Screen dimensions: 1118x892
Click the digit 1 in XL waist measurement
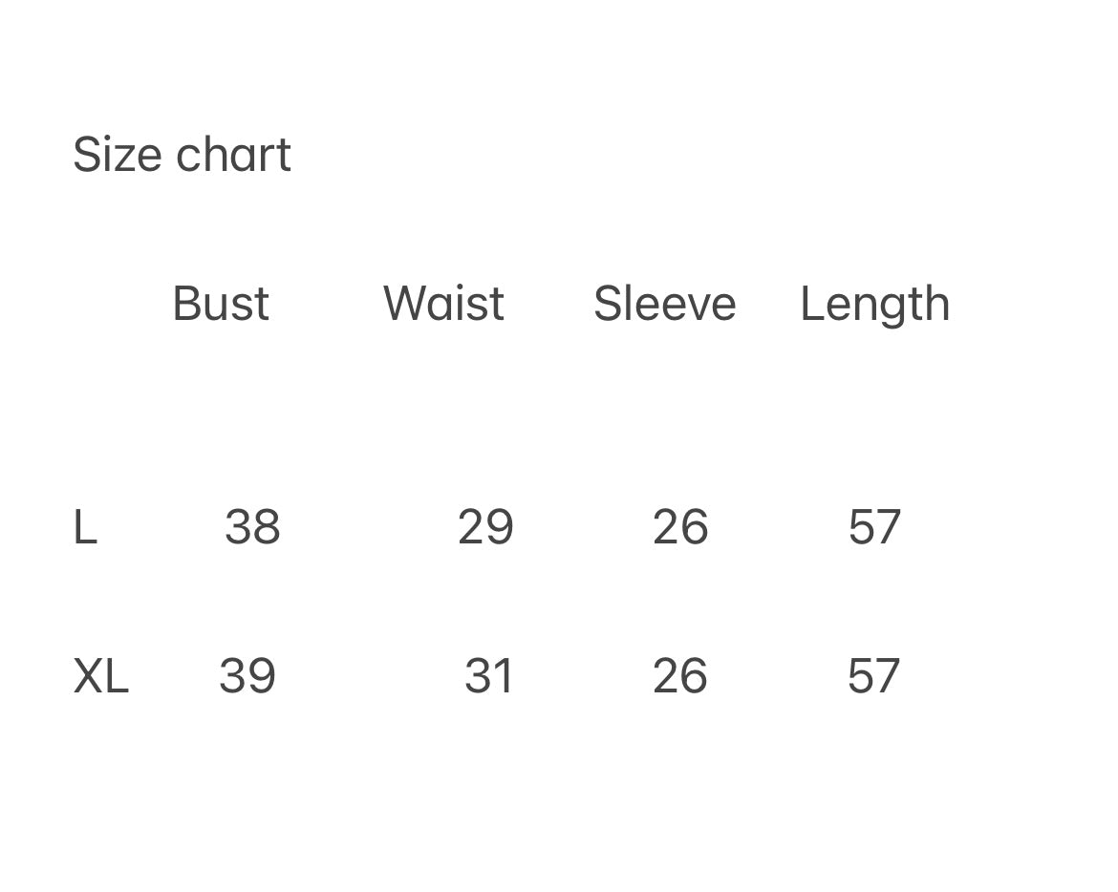504,677
